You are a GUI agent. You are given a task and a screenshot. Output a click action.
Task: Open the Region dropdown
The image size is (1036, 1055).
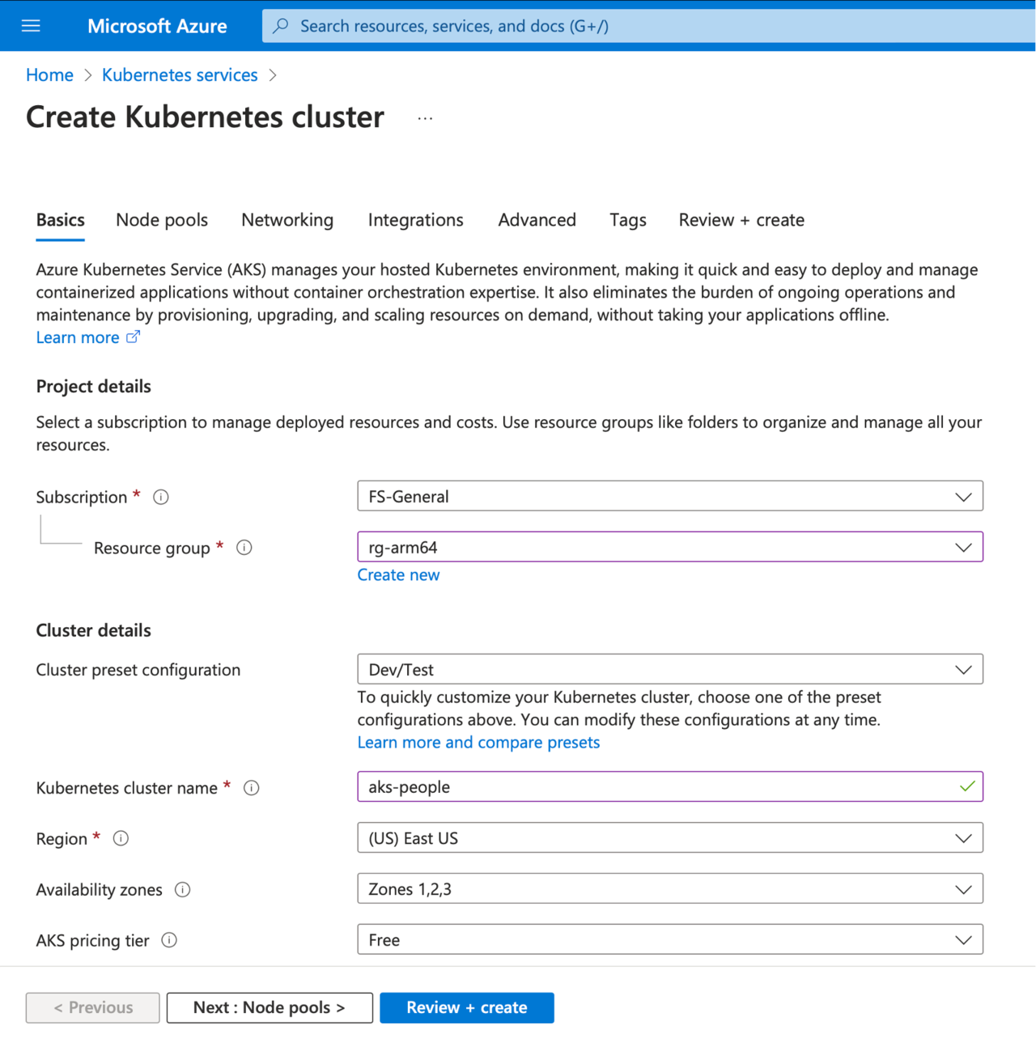pyautogui.click(x=669, y=838)
